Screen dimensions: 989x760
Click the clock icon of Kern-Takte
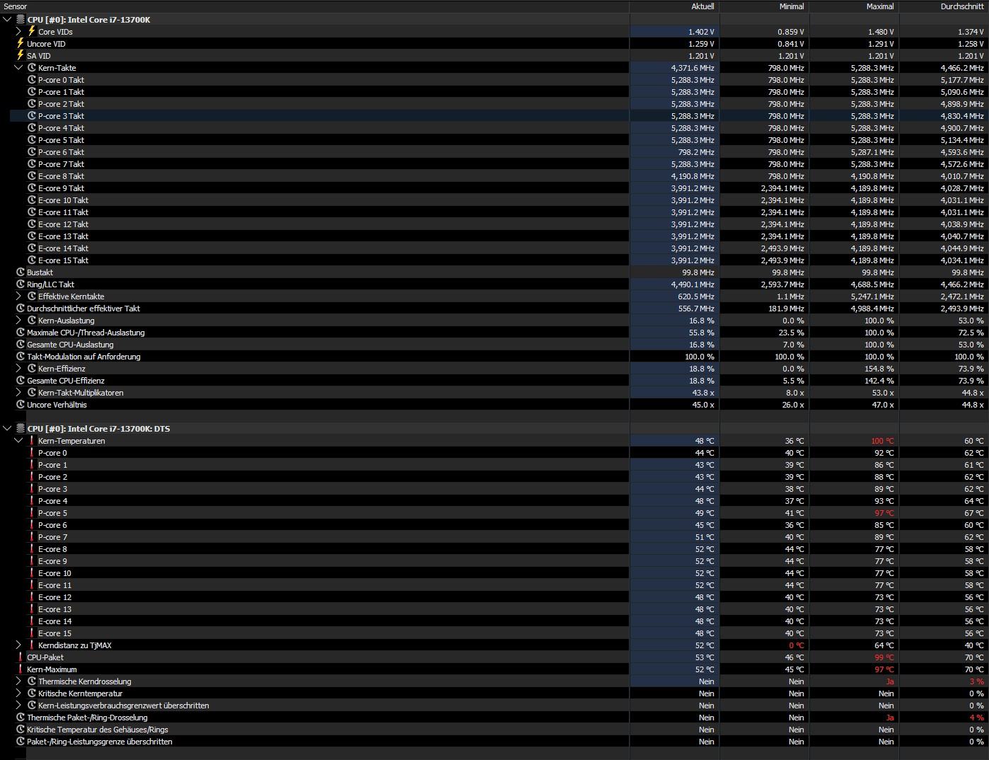pos(32,68)
